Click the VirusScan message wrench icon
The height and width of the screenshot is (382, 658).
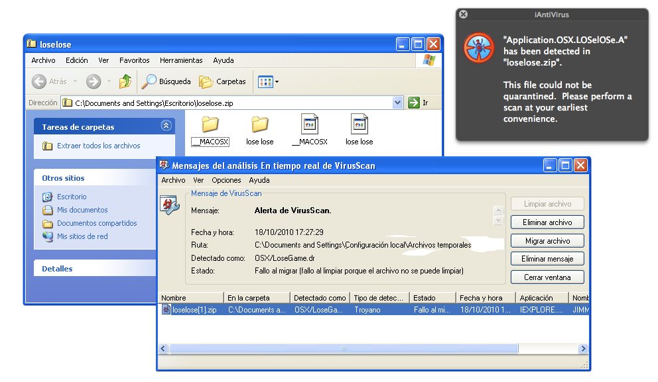click(170, 205)
